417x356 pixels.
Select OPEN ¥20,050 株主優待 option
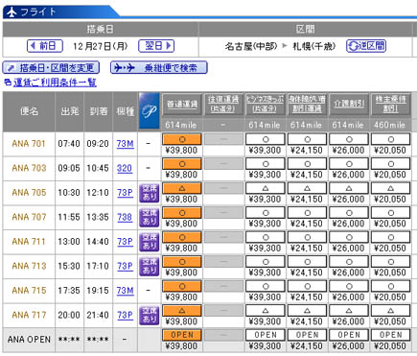pyautogui.click(x=390, y=335)
